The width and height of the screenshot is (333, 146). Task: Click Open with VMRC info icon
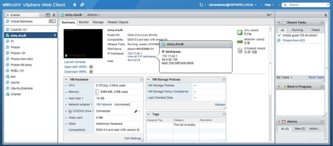[x=91, y=67]
